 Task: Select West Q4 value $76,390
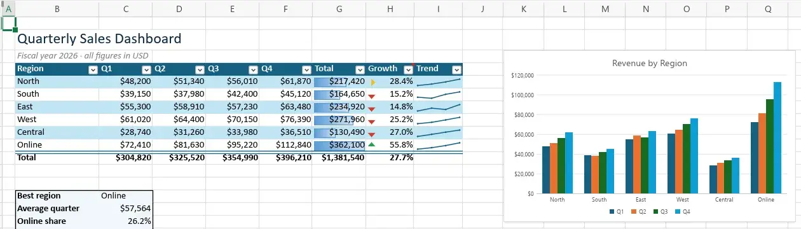[x=286, y=120]
